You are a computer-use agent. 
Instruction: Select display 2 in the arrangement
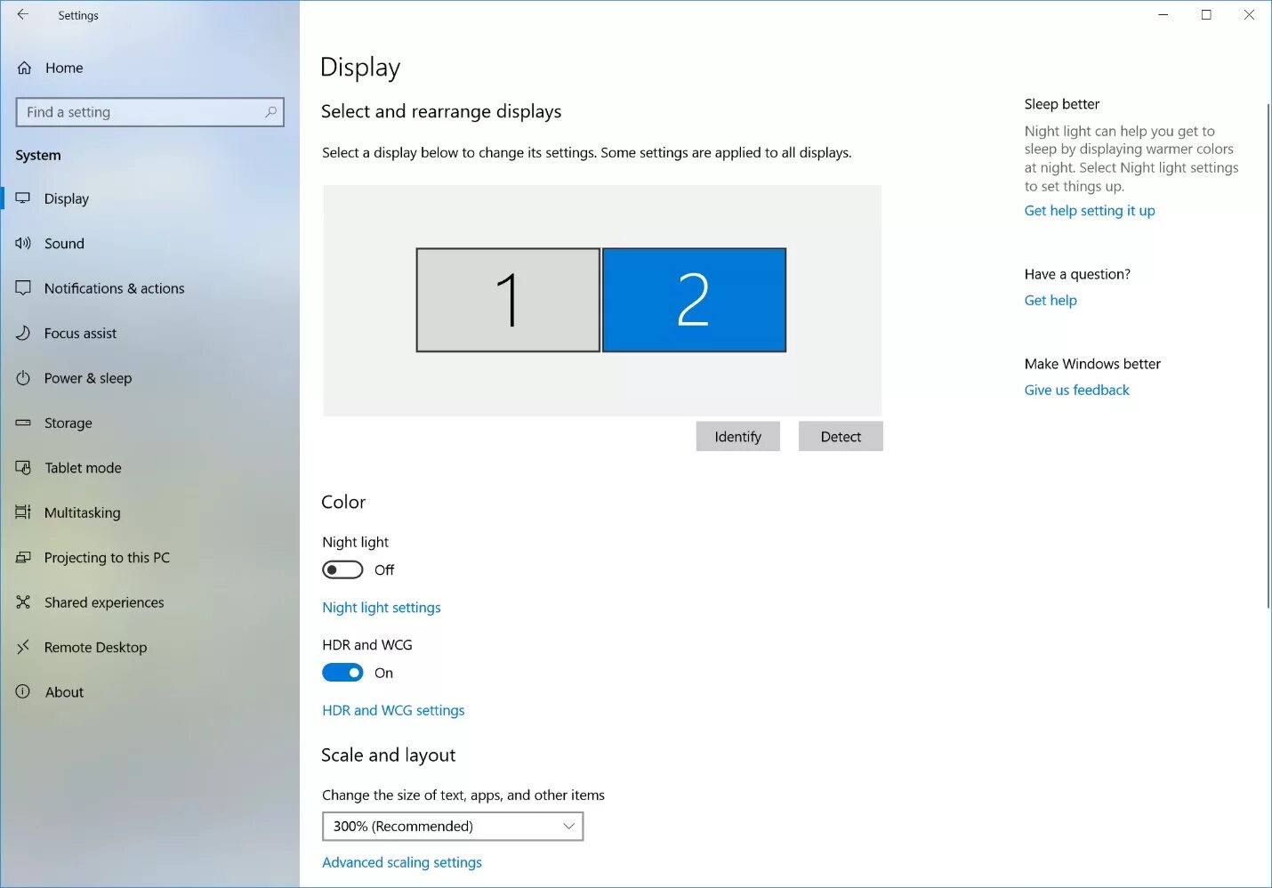coord(694,300)
